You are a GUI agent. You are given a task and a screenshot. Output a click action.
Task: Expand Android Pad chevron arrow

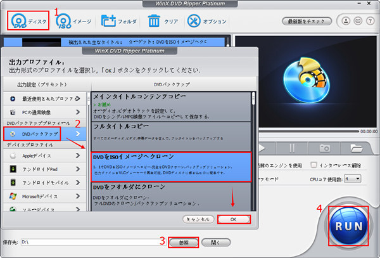pos(78,169)
